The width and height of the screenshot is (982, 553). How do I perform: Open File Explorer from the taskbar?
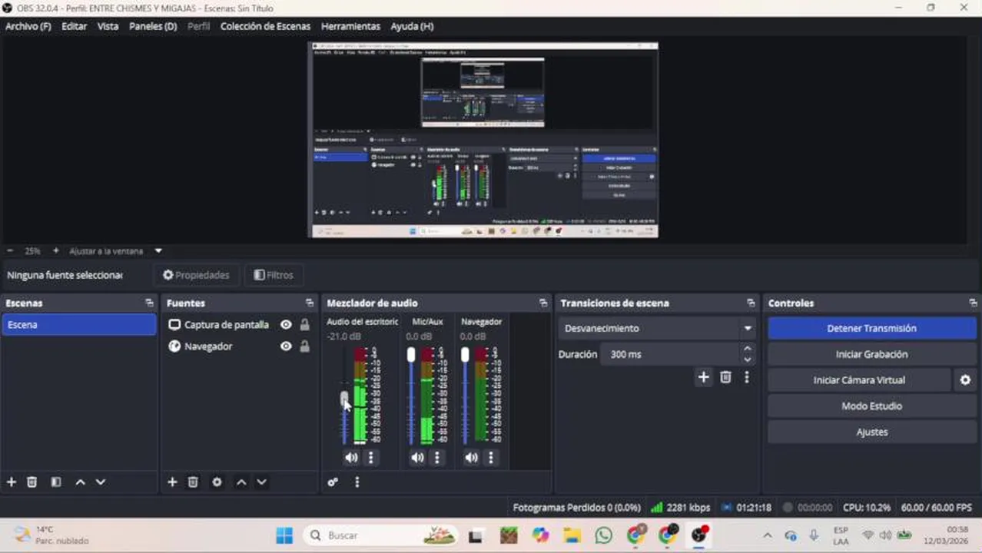point(572,535)
